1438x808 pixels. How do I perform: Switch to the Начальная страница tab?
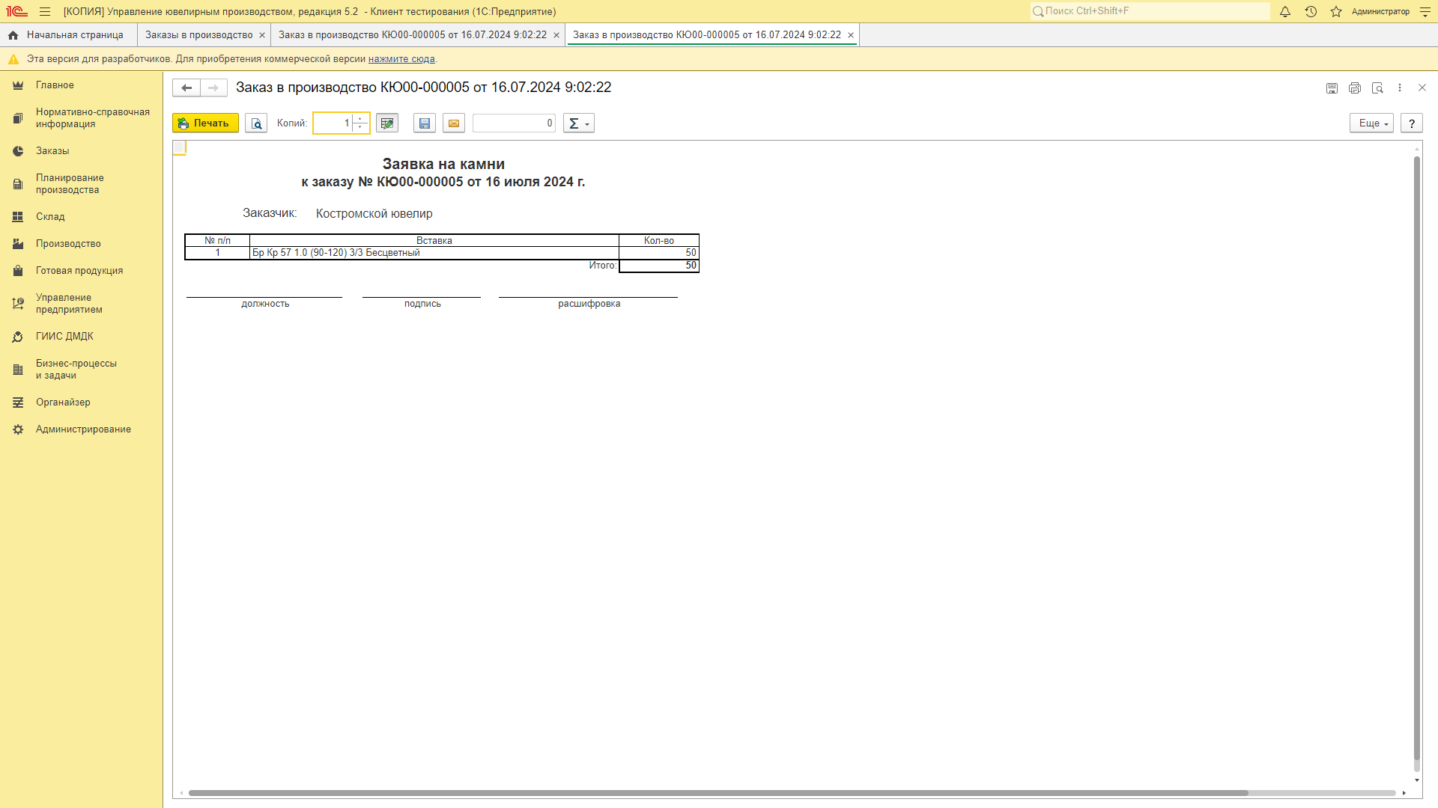(67, 35)
